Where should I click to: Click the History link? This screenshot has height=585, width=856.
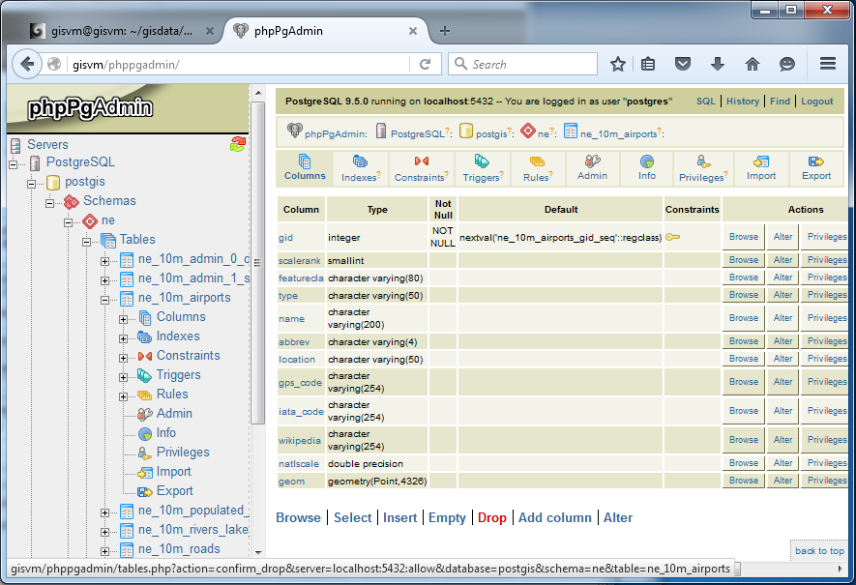point(743,101)
